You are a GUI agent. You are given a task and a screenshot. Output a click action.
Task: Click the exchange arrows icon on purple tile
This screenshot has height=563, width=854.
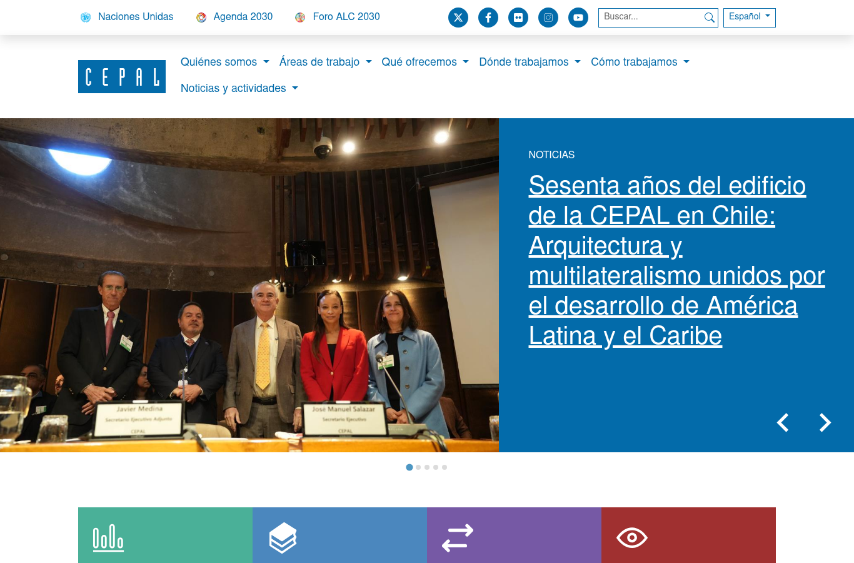point(458,538)
